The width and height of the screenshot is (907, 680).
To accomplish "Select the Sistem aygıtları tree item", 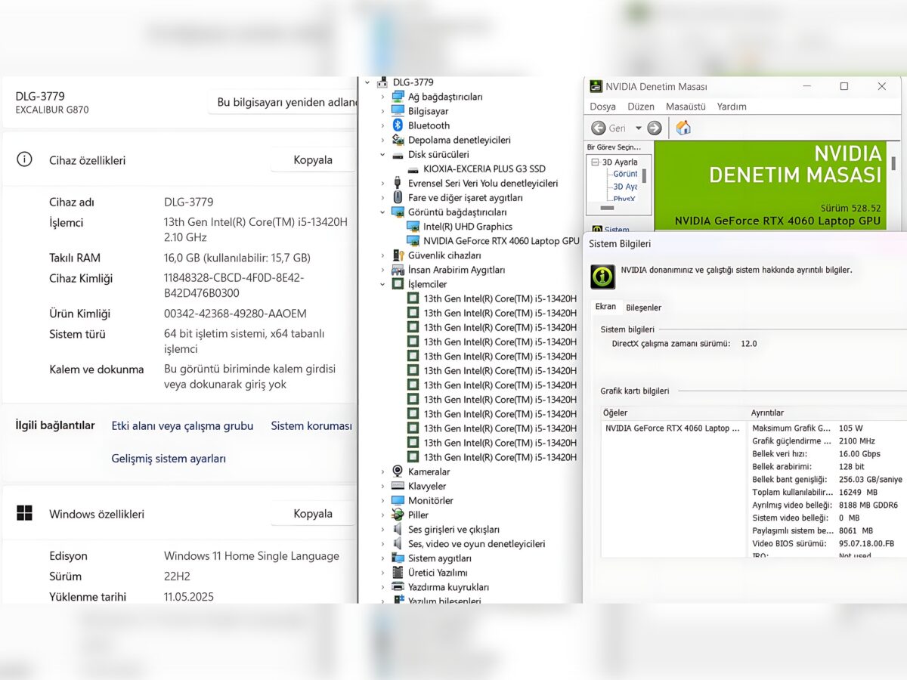I will click(x=439, y=558).
